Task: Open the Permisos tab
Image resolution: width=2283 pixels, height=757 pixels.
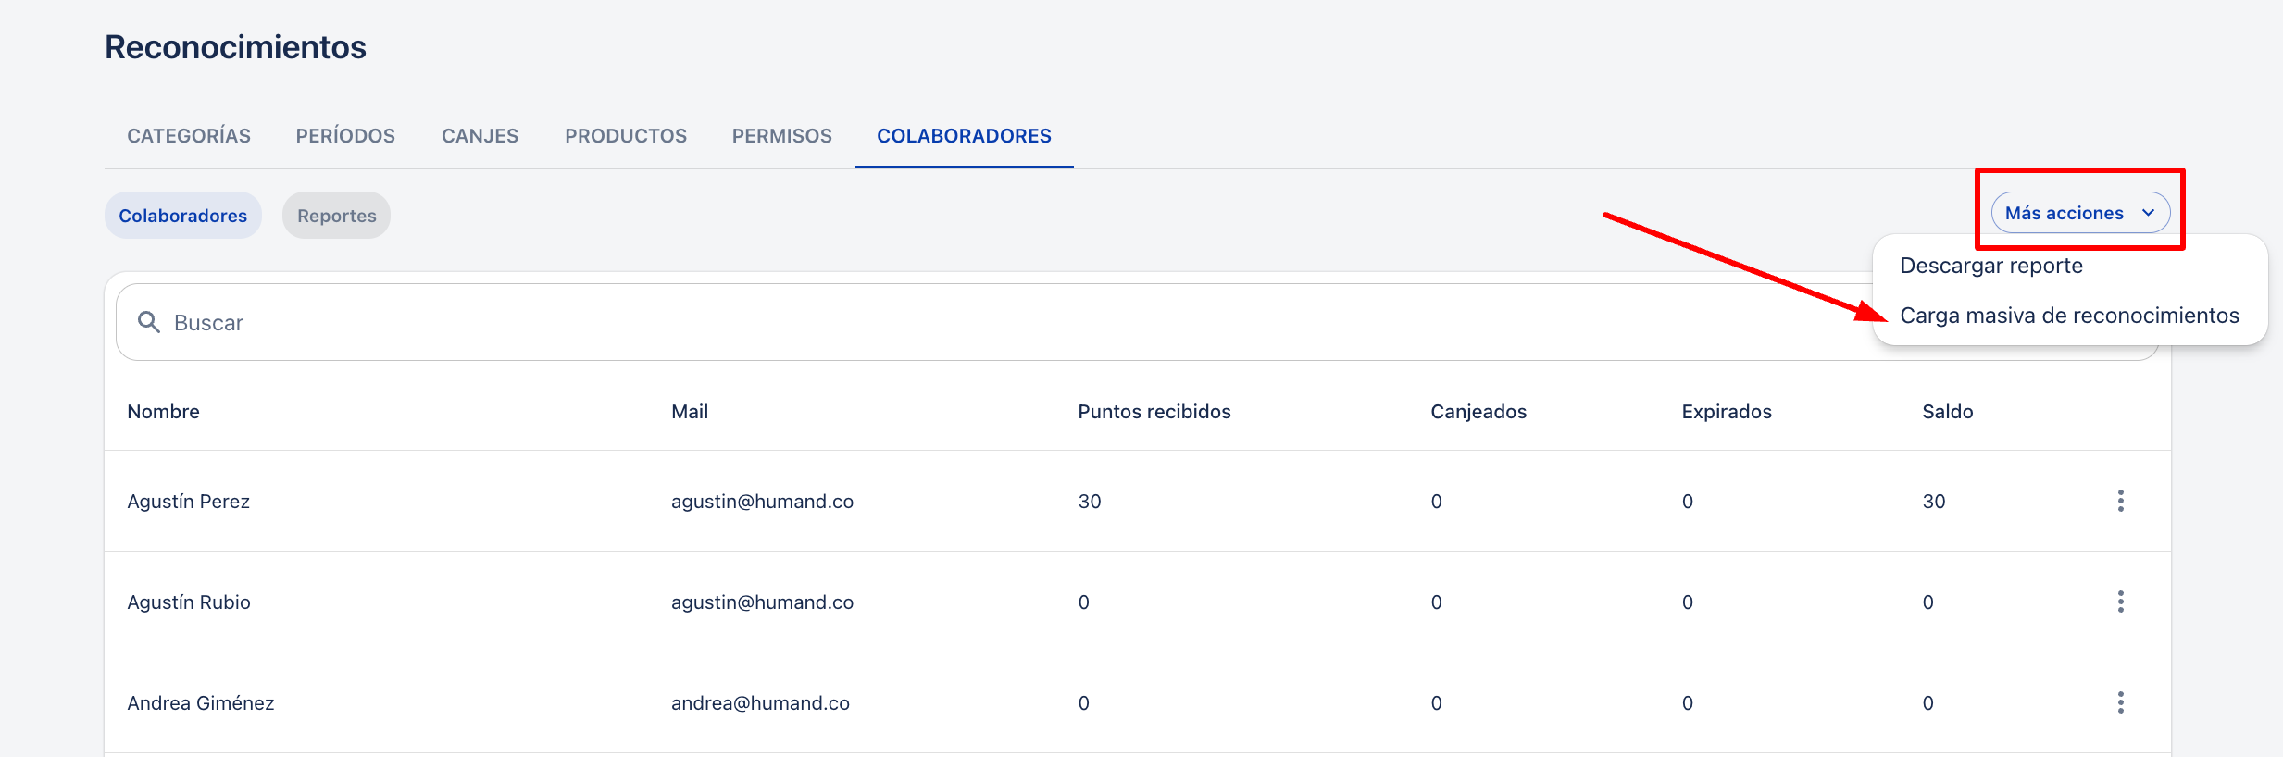Action: 781,136
